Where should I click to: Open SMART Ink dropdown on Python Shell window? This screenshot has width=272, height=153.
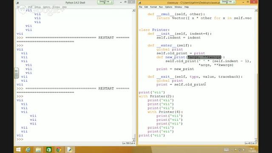tap(105, 2)
